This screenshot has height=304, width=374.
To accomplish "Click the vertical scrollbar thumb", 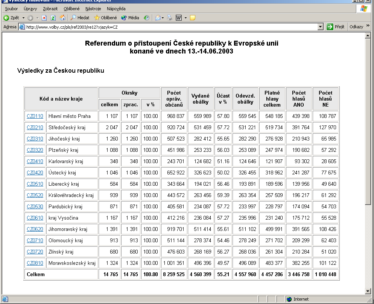I will 368,121.
